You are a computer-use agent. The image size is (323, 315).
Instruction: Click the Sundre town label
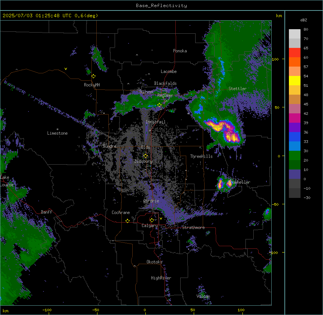click(109, 146)
